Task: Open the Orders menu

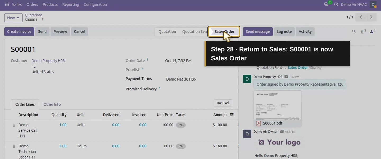Action: tap(32, 5)
